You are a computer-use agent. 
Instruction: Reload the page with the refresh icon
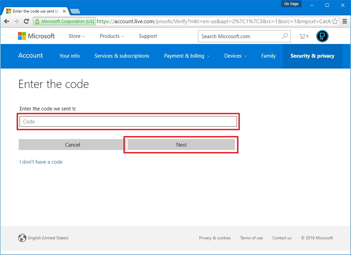coord(26,21)
